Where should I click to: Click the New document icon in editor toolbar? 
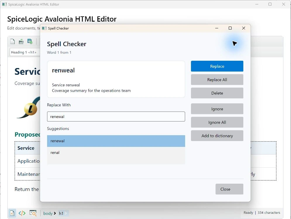(x=13, y=41)
